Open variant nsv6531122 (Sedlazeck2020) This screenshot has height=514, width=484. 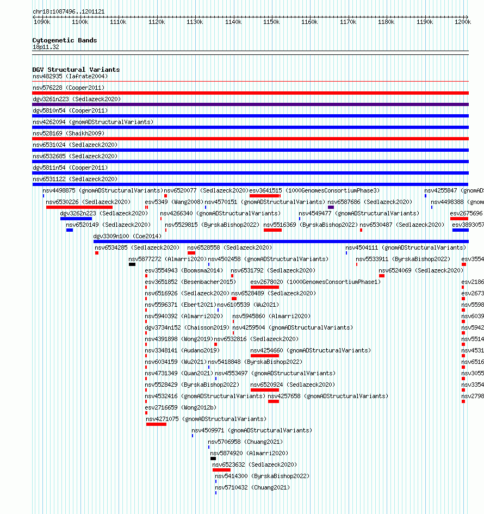[75, 179]
